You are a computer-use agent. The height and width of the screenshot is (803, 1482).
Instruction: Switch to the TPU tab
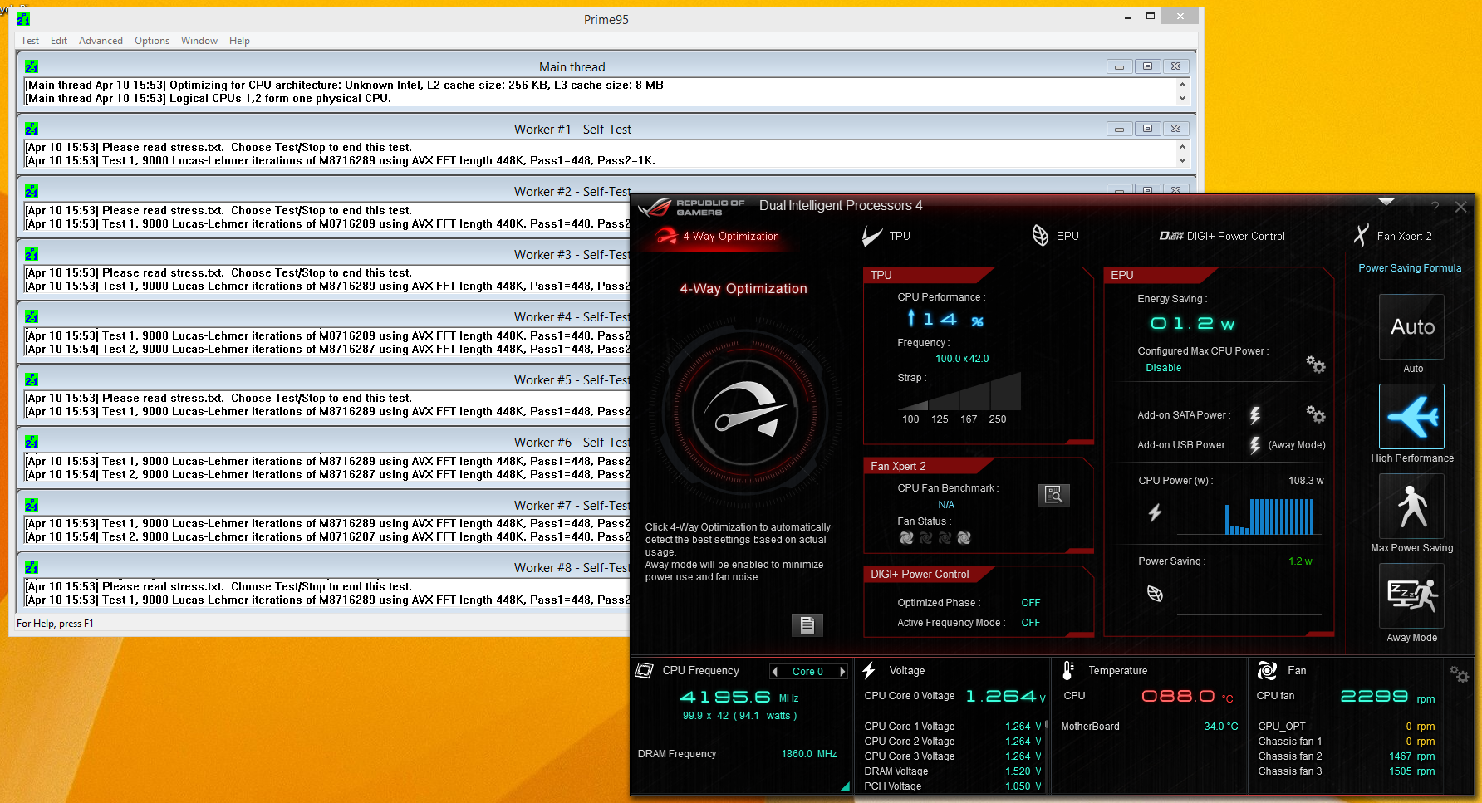[x=886, y=236]
